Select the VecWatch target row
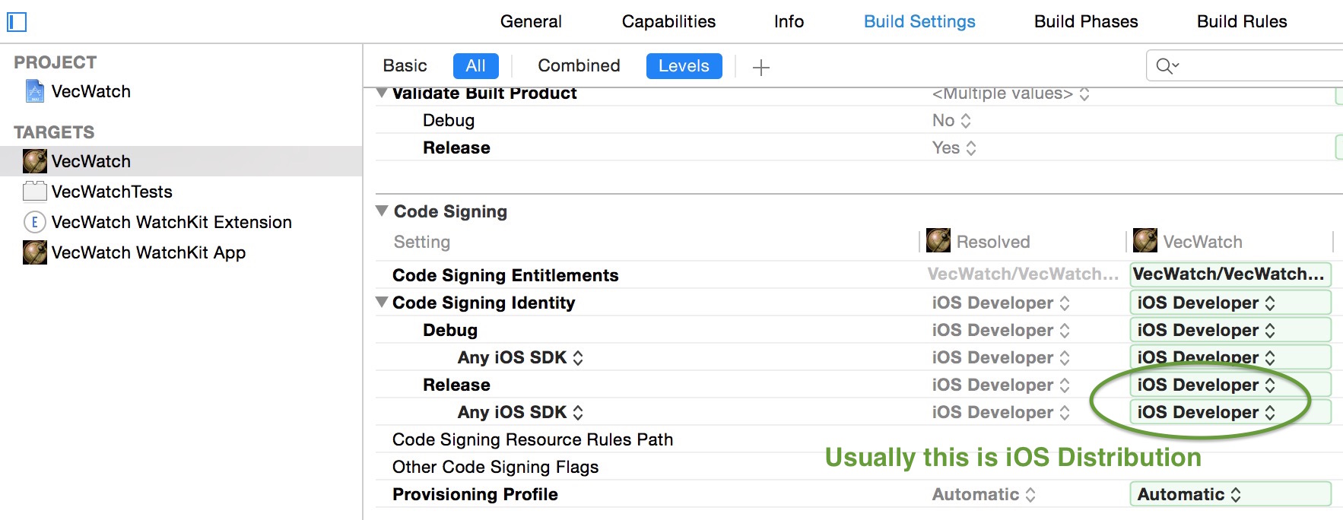 (x=181, y=161)
